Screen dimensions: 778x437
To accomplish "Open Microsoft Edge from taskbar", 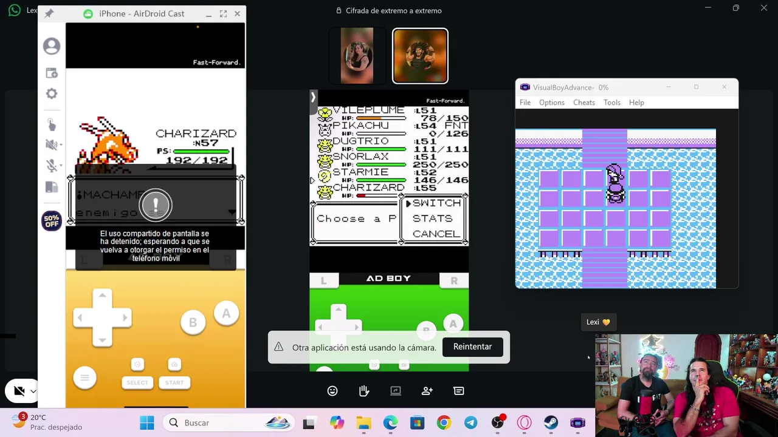I will (x=390, y=422).
